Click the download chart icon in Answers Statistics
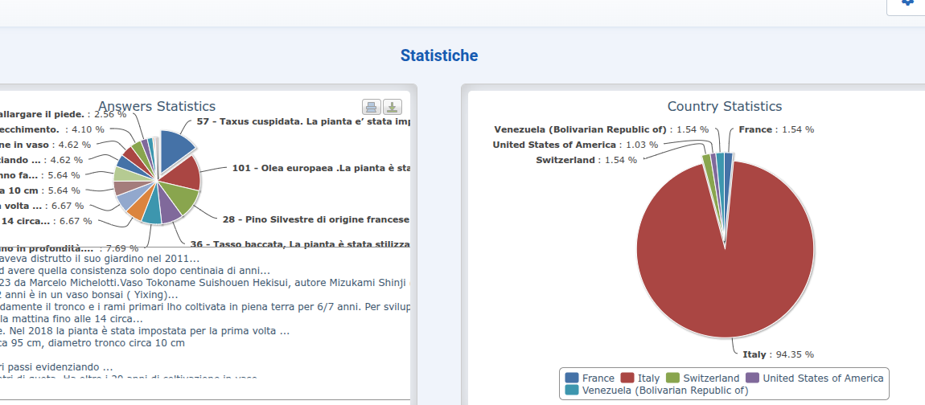925x405 pixels. 392,107
